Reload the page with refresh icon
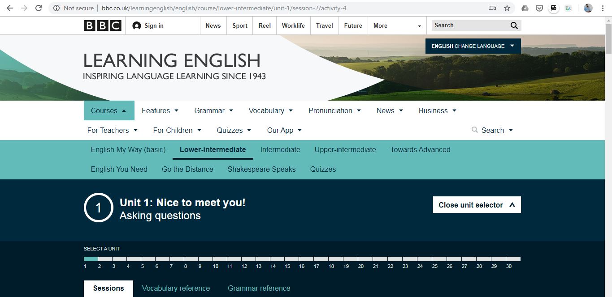 [x=39, y=8]
